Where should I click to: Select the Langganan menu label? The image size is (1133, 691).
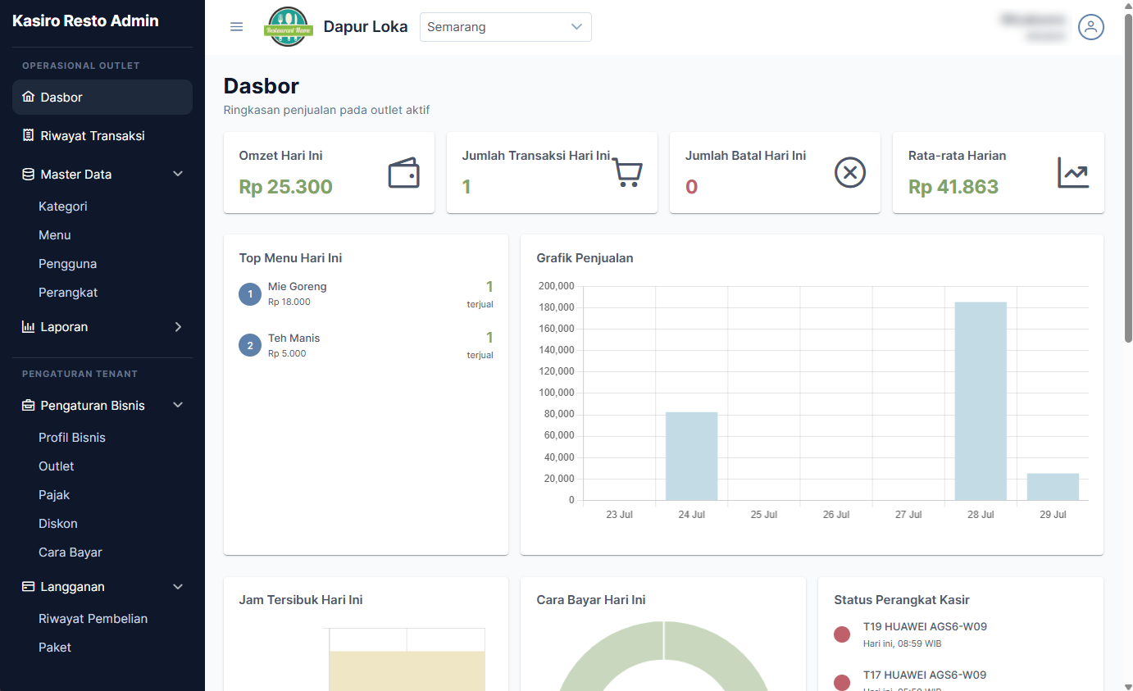pos(73,586)
